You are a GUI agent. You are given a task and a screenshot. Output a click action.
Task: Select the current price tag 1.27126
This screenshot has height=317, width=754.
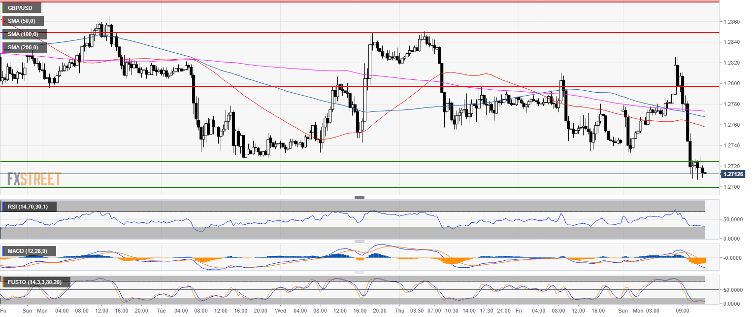click(733, 174)
